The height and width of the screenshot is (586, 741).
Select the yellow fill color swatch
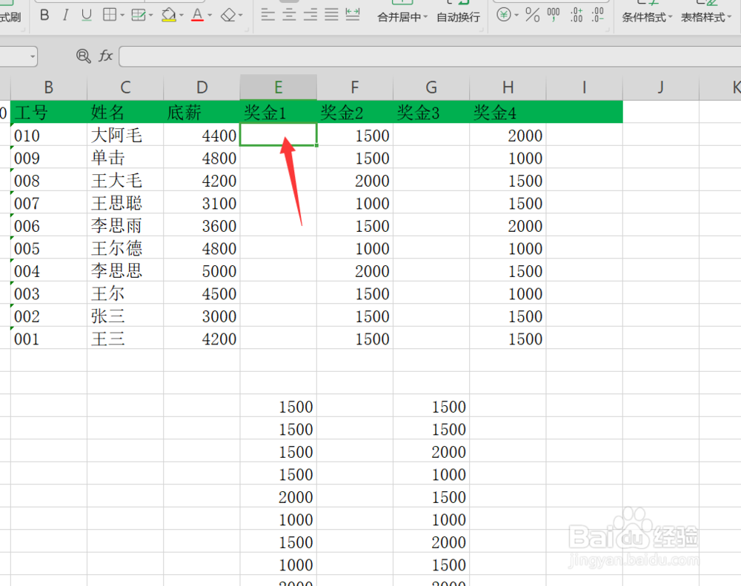coord(169,21)
